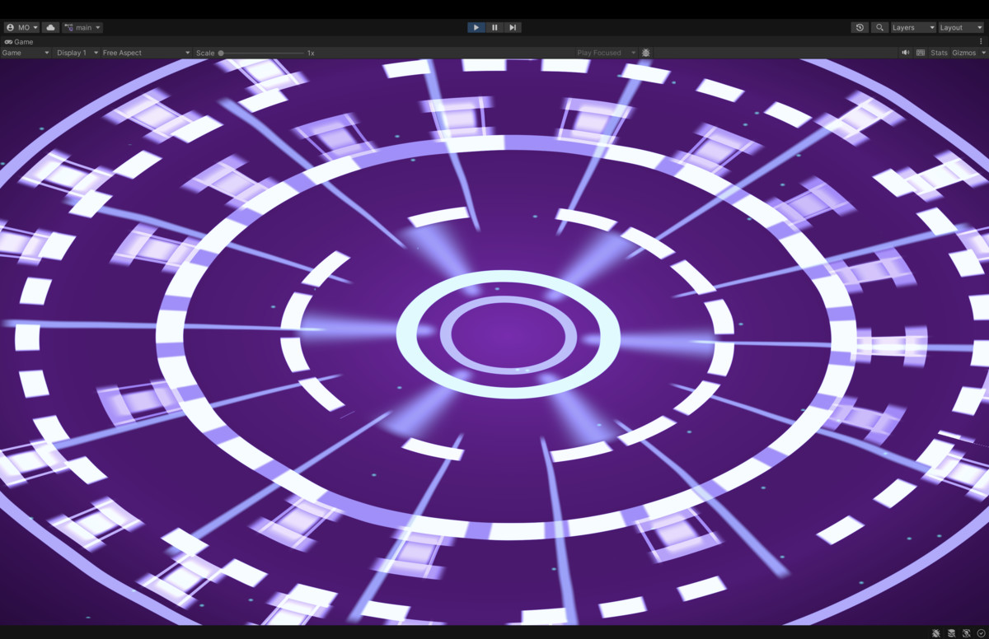Open the Layers dropdown

tap(913, 27)
